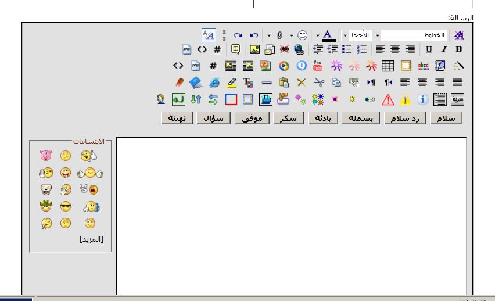Click the شكر quick-insert button
The width and height of the screenshot is (495, 301).
(289, 119)
